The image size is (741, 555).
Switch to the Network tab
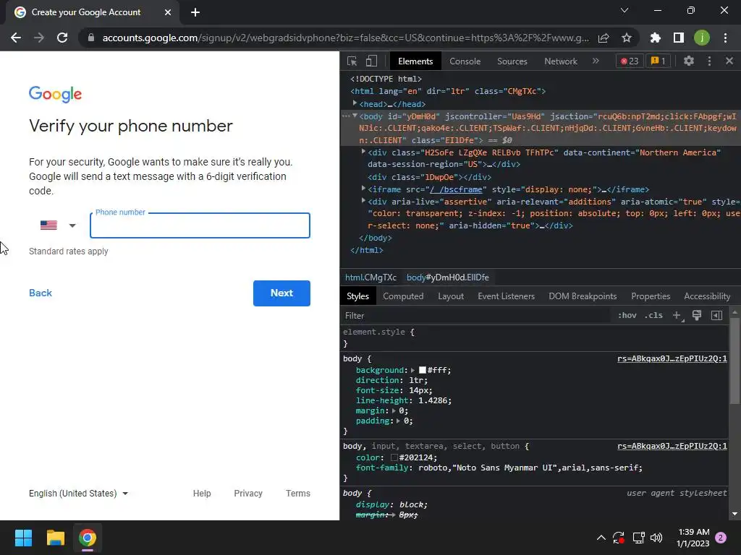(x=561, y=61)
